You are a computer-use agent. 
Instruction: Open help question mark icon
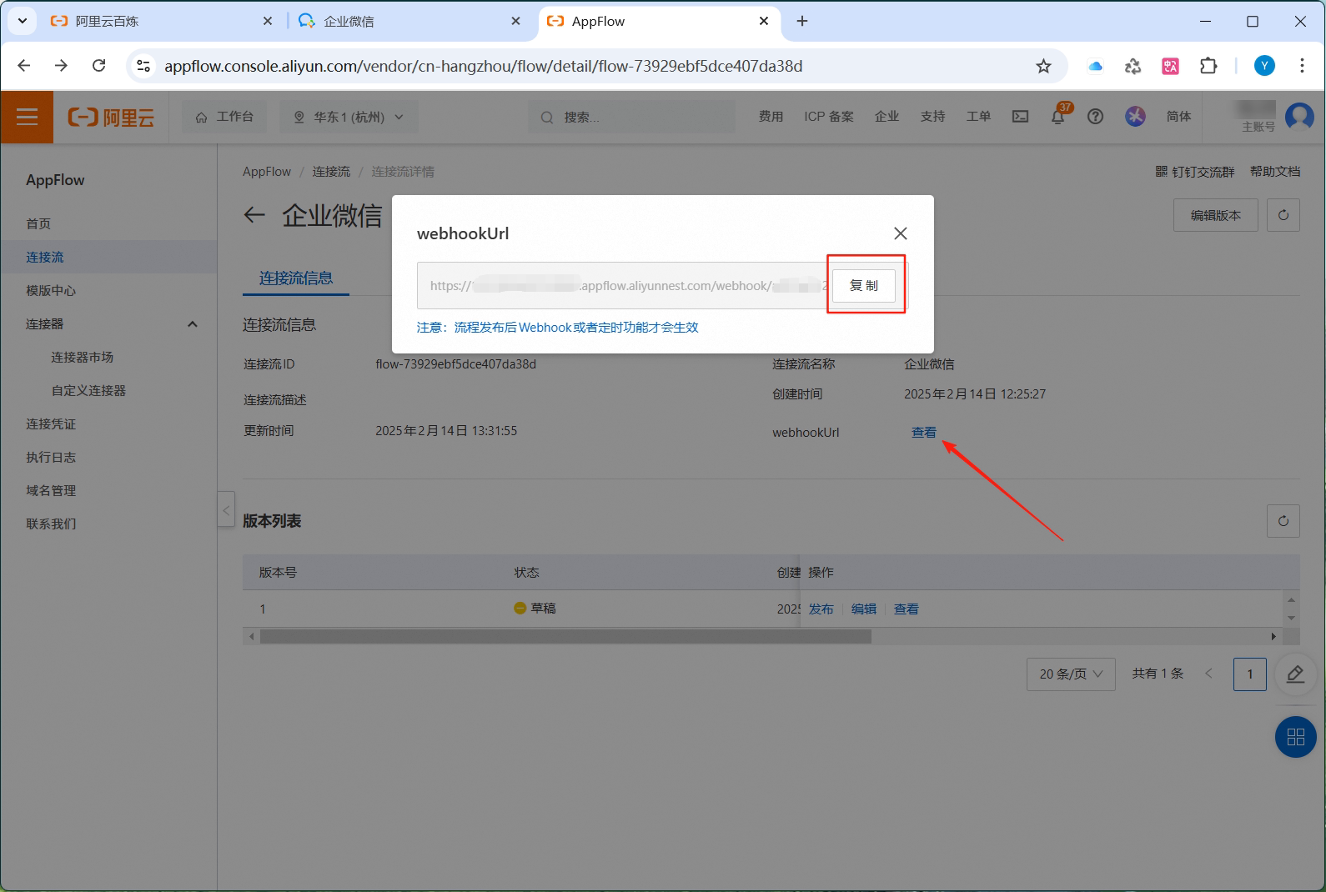point(1096,117)
